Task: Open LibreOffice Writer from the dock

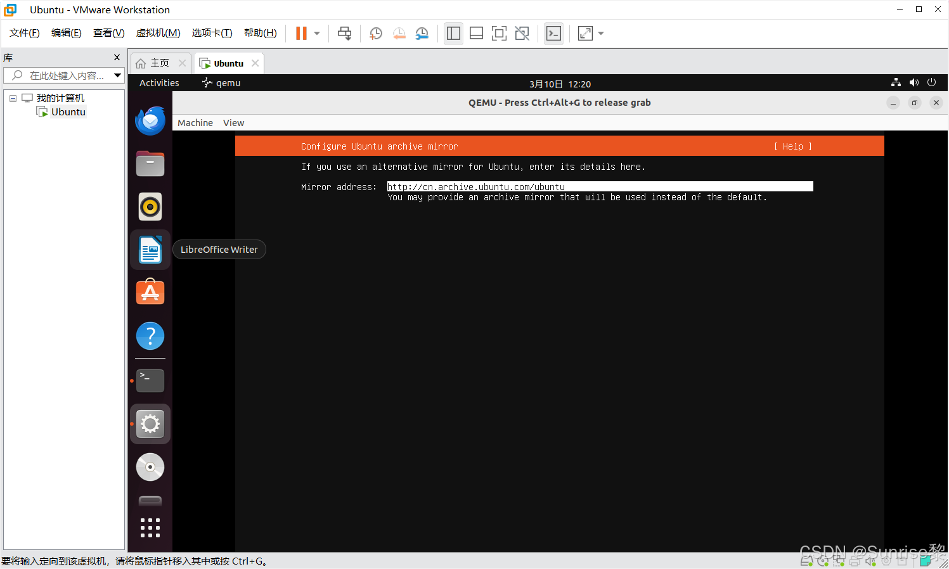Action: tap(150, 250)
